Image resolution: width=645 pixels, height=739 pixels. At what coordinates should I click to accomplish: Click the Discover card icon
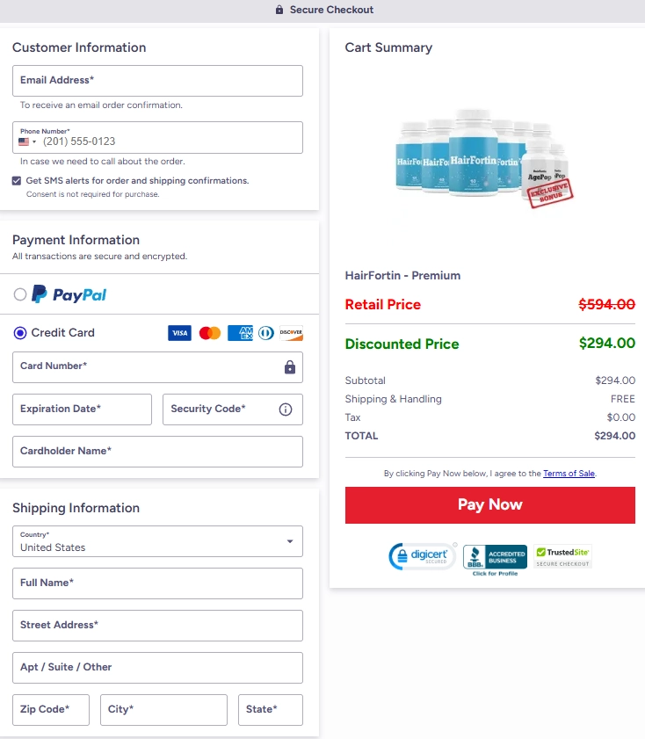click(x=290, y=333)
